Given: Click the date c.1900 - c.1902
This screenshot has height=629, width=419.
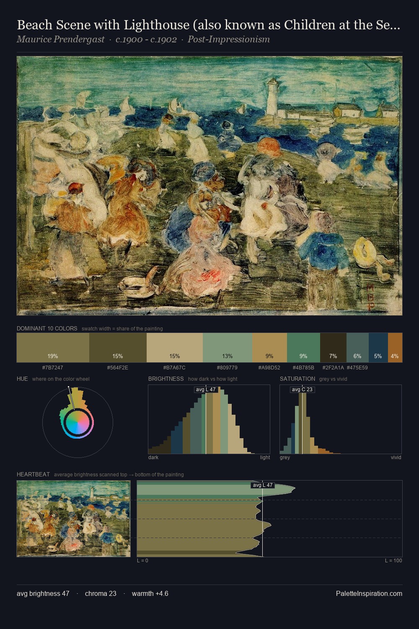Looking at the screenshot, I should pos(146,39).
